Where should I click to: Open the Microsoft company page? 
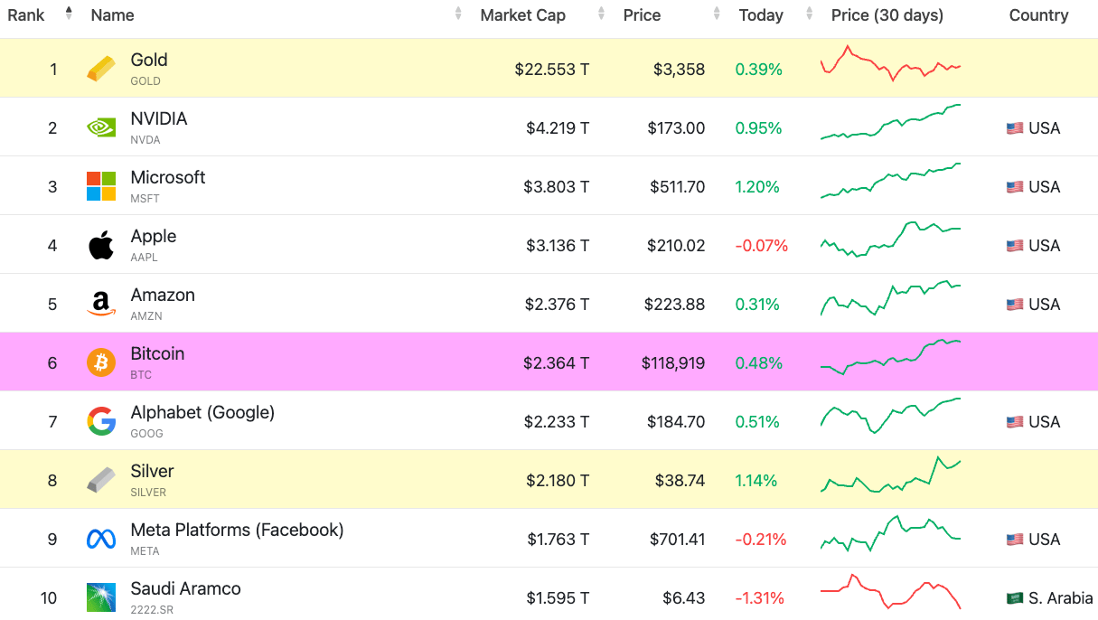coord(168,178)
